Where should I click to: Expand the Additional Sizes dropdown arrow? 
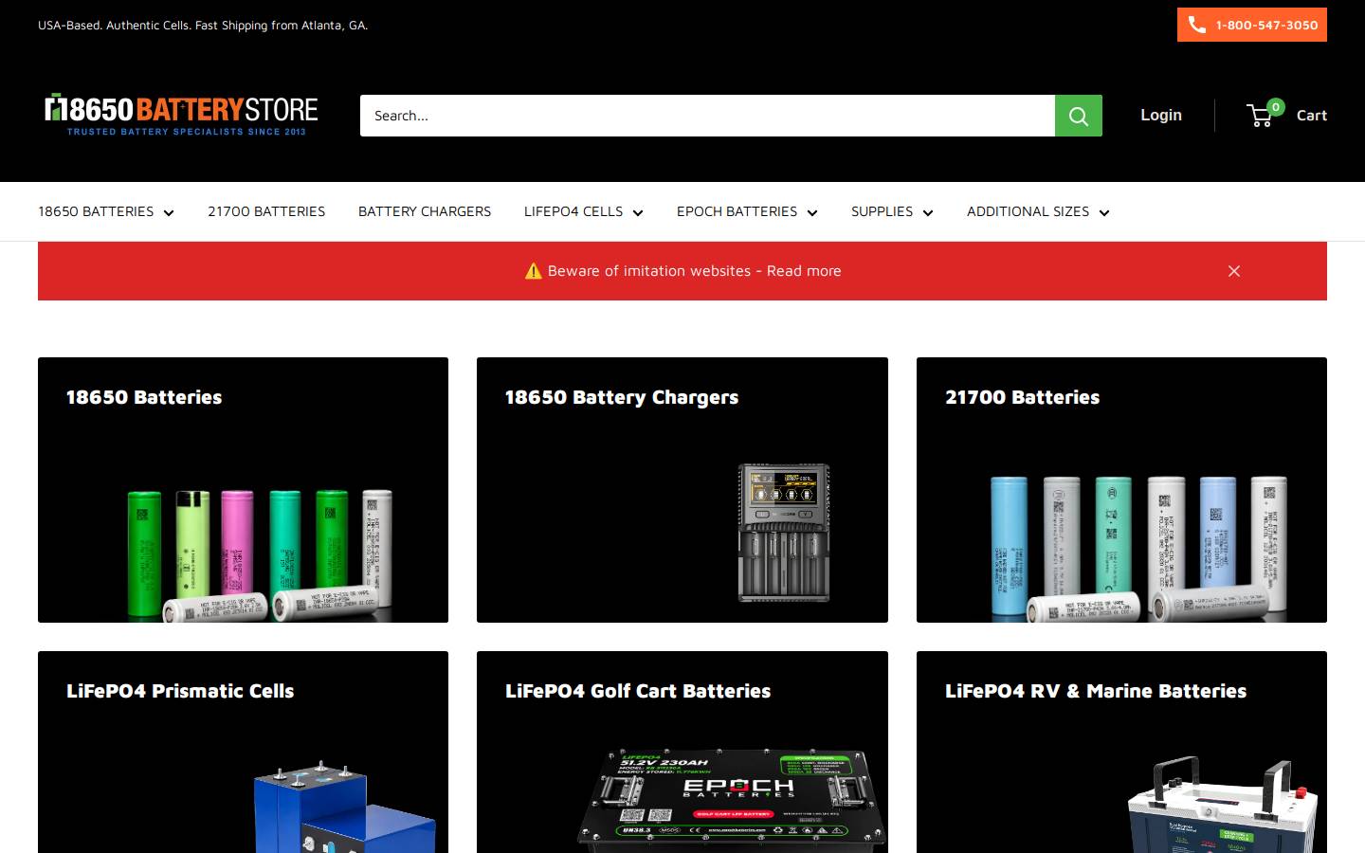click(x=1104, y=212)
